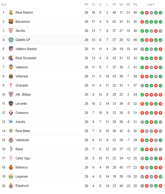Click the Atlético Madrid crest
This screenshot has width=165, height=194.
(x=11, y=49)
